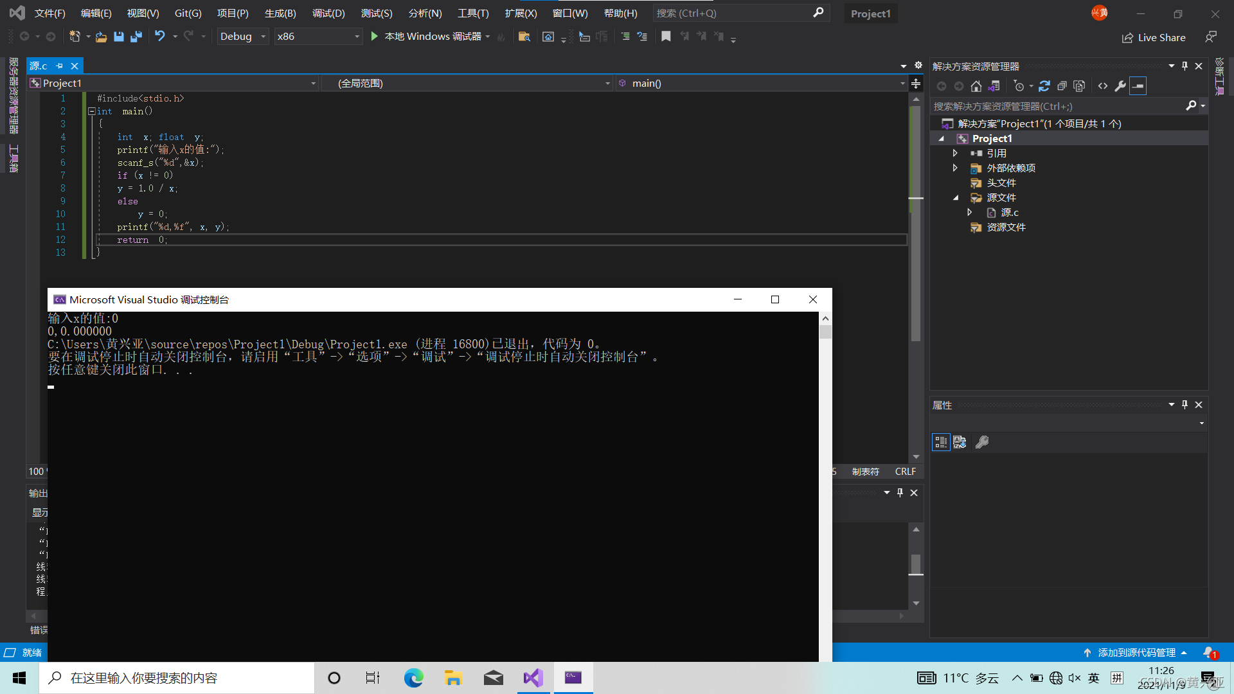The image size is (1234, 694).
Task: Toggle alphabetical sort in Properties panel
Action: point(960,442)
